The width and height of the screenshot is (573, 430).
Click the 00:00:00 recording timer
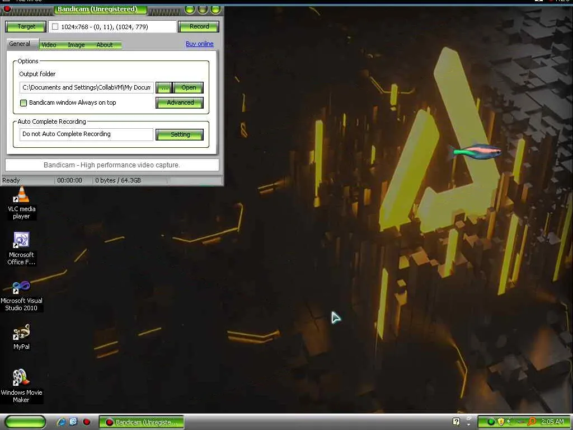click(x=69, y=180)
